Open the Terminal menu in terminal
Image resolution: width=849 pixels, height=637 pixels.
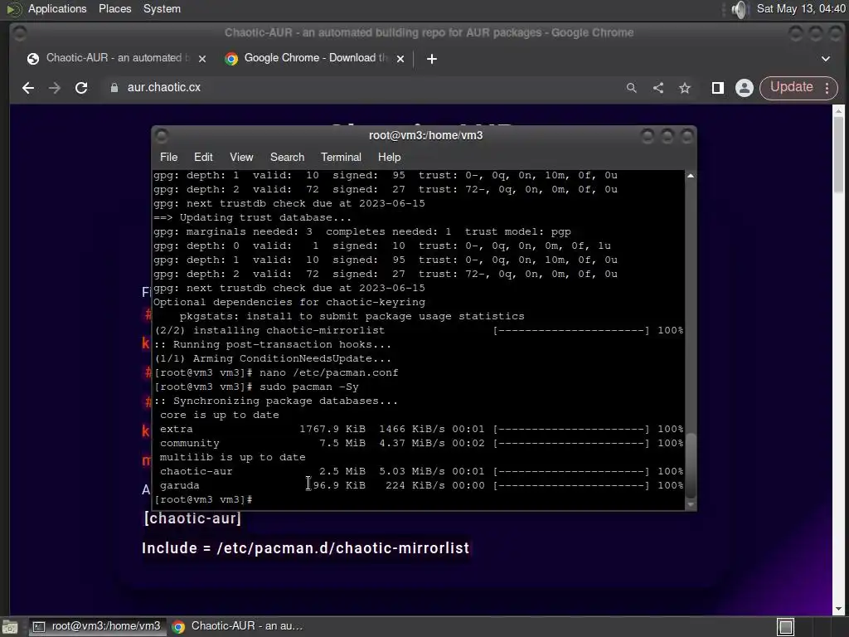click(341, 157)
